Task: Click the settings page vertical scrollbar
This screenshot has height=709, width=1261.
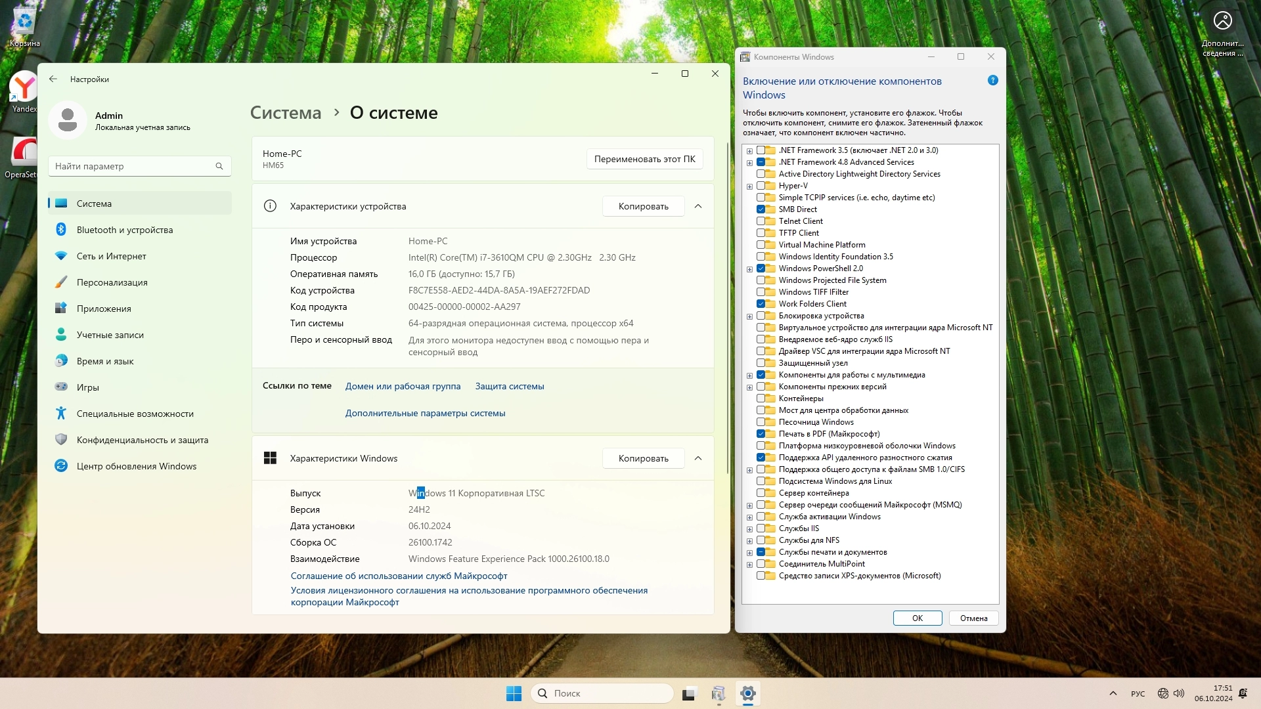Action: coord(727,309)
